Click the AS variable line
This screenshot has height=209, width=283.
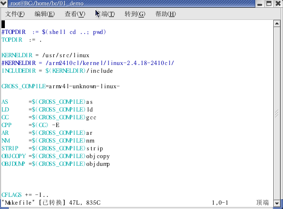47,102
